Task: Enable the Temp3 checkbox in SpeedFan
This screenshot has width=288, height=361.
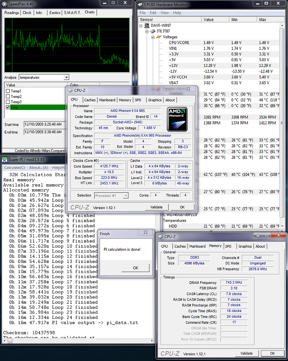Action: coord(8,102)
